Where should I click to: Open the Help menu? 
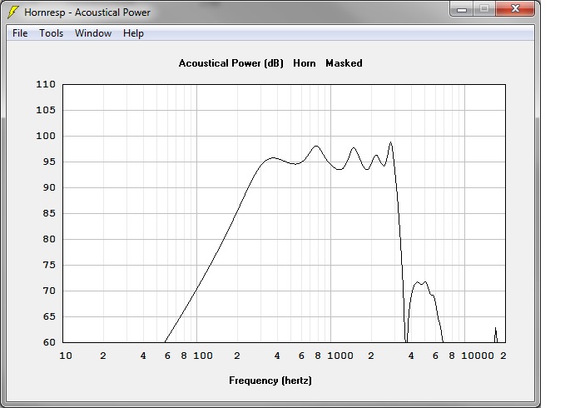point(133,33)
